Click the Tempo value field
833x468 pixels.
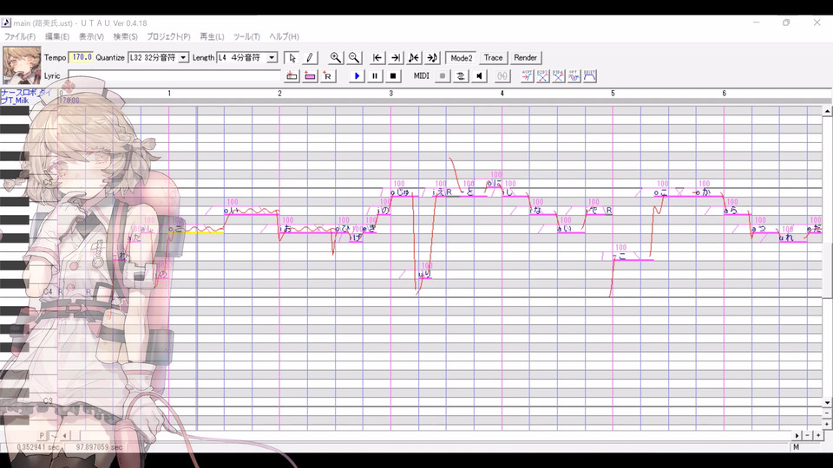(82, 57)
